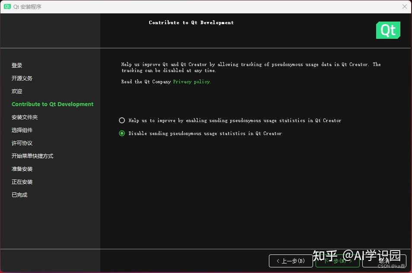Go to the 欢迎 step in the sidebar

pyautogui.click(x=16, y=91)
